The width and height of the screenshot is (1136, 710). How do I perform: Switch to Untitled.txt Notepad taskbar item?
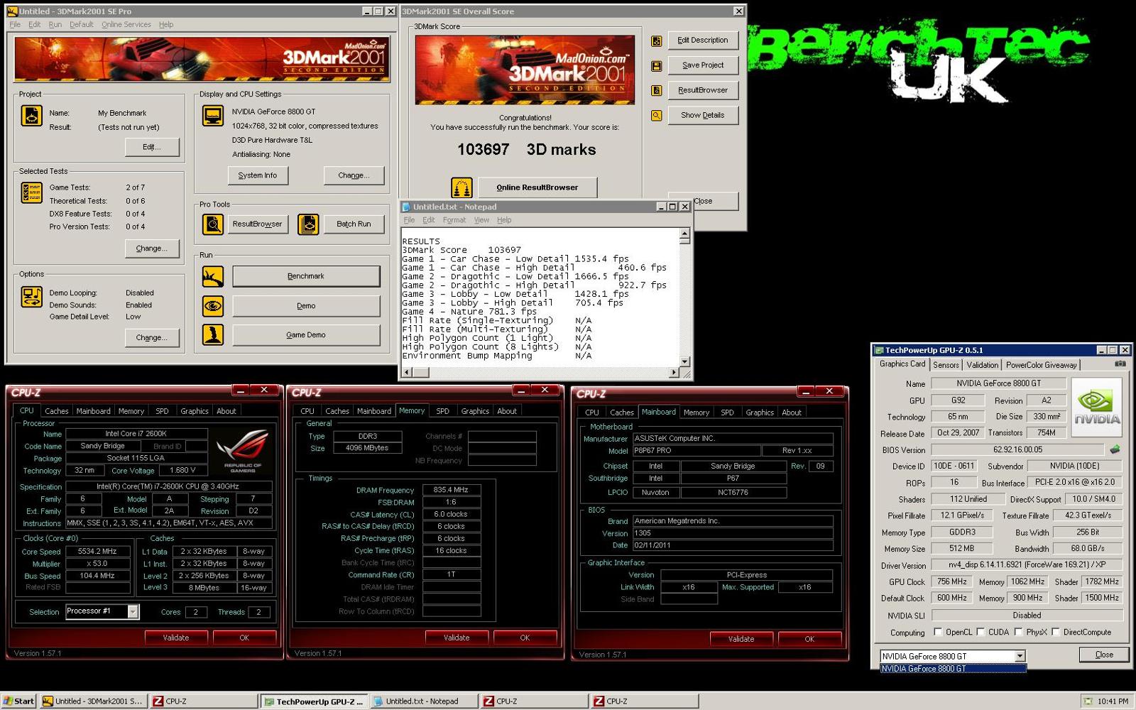tap(424, 701)
